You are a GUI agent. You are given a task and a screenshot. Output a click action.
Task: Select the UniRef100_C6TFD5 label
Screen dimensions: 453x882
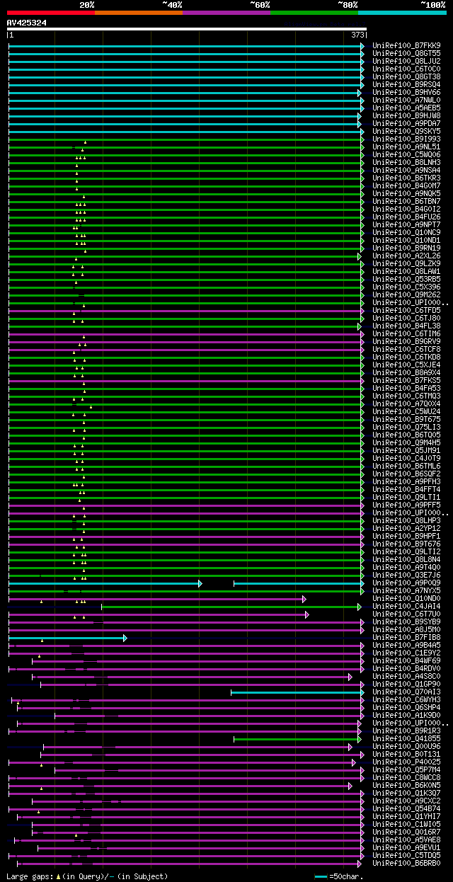[406, 311]
